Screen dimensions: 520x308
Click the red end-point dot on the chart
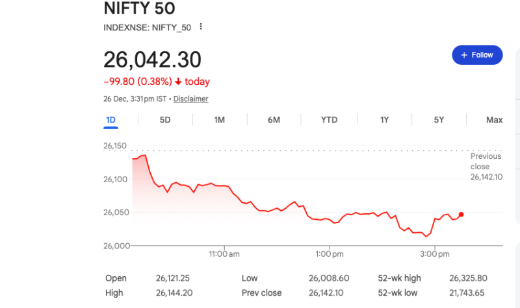[x=461, y=215]
